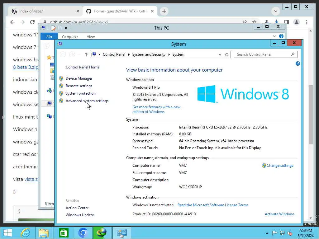Open Windows Update under See also

coord(80,215)
